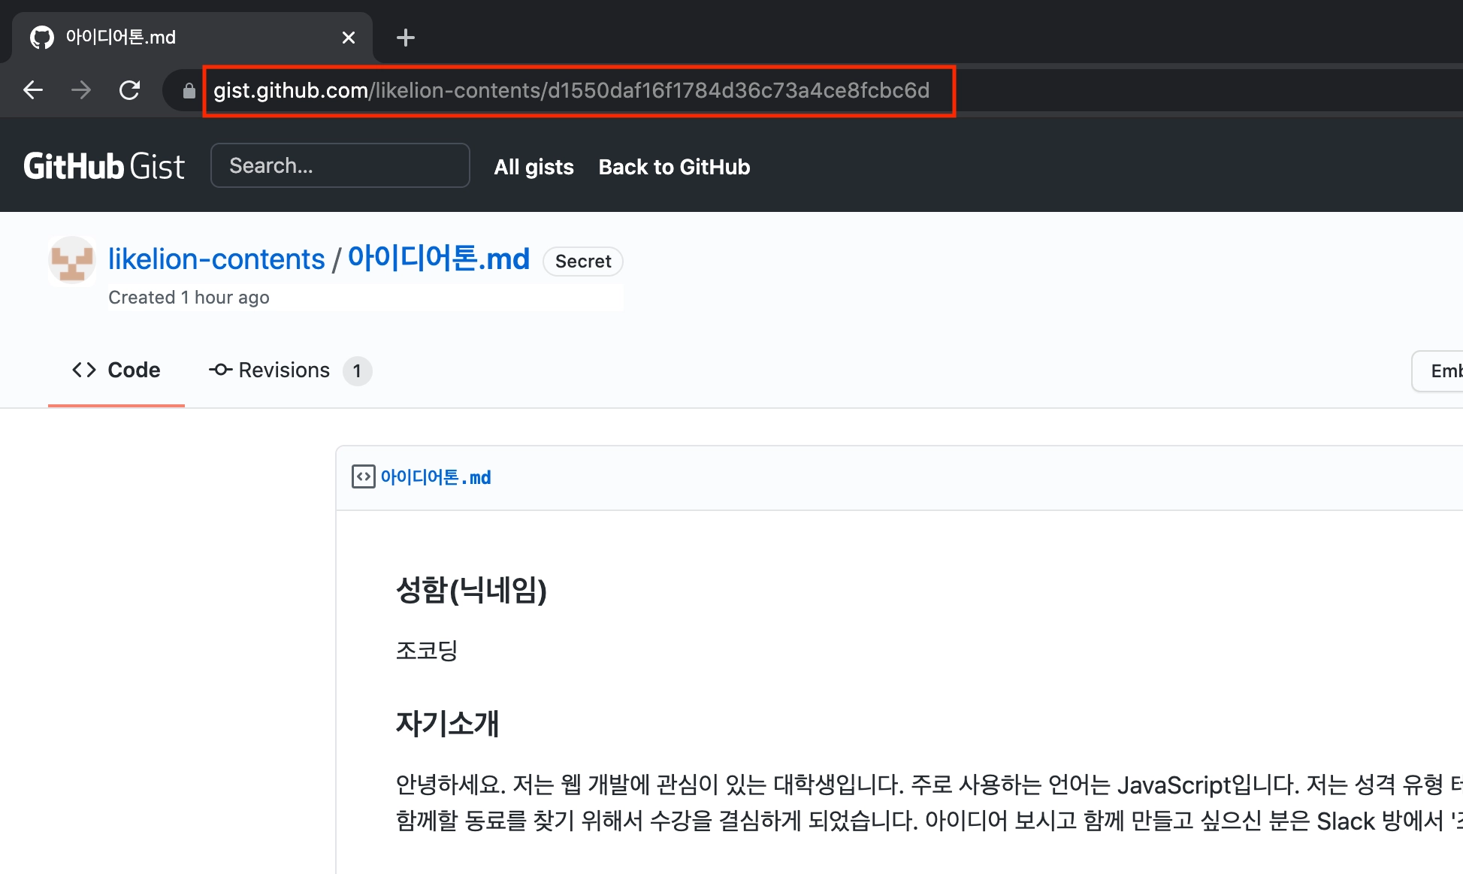The width and height of the screenshot is (1463, 874).
Task: Open the likelion-contents user profile link
Action: point(216,259)
